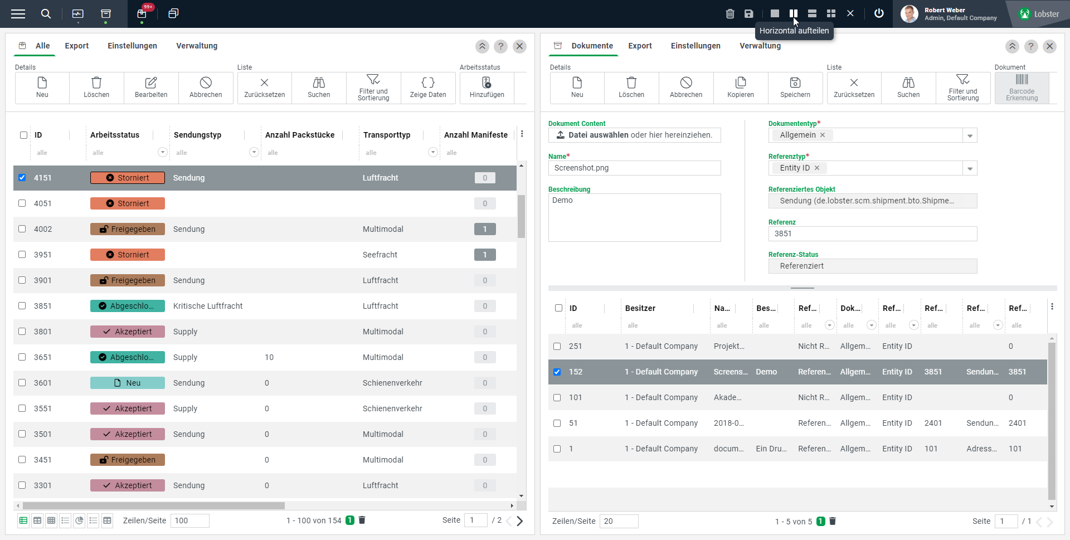Open the hamburger main menu

pos(18,14)
